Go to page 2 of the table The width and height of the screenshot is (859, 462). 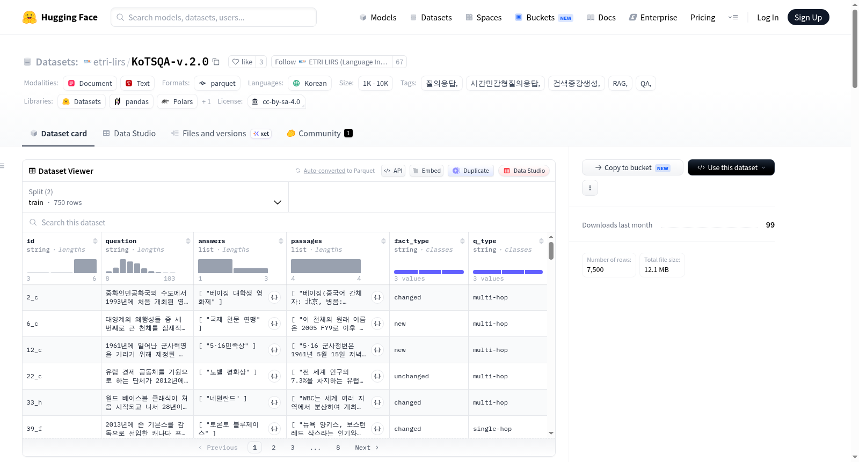274,448
